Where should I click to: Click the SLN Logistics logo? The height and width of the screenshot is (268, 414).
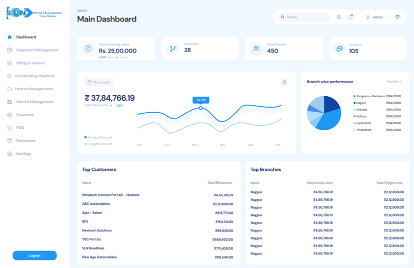pyautogui.click(x=34, y=14)
